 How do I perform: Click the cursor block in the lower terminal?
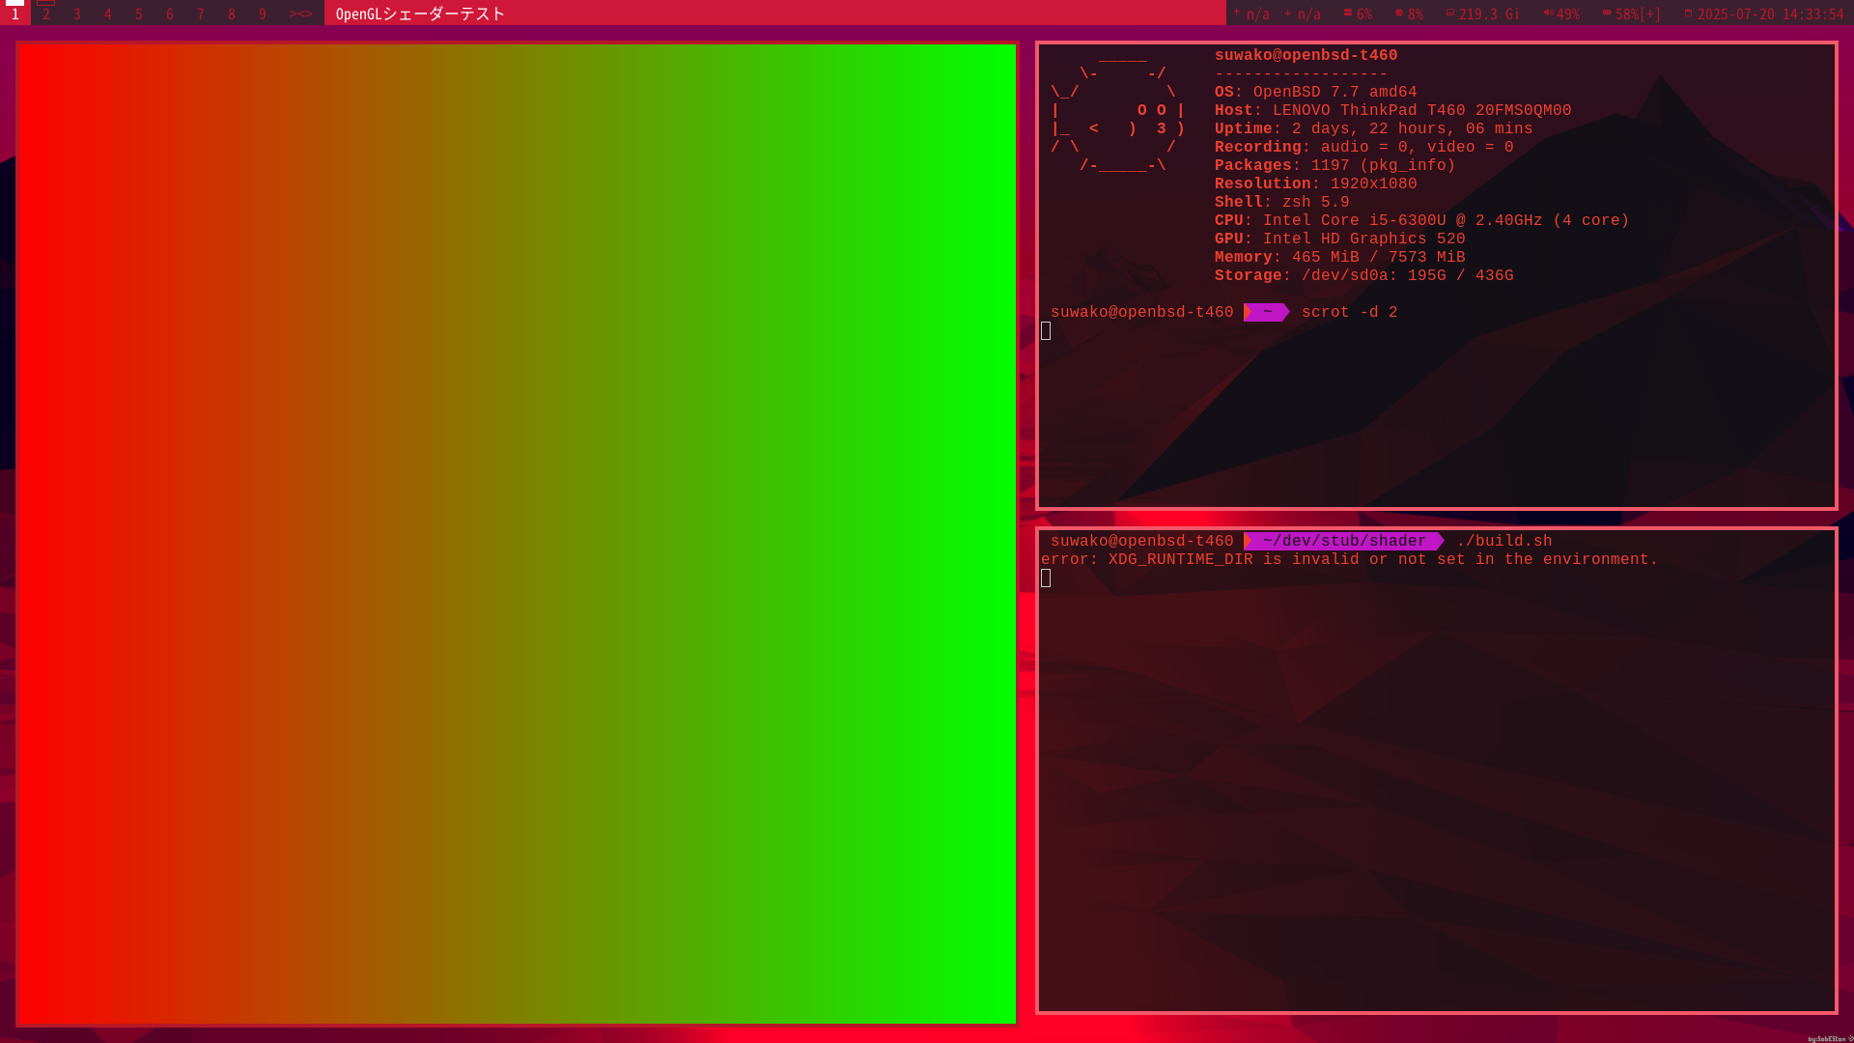point(1046,578)
